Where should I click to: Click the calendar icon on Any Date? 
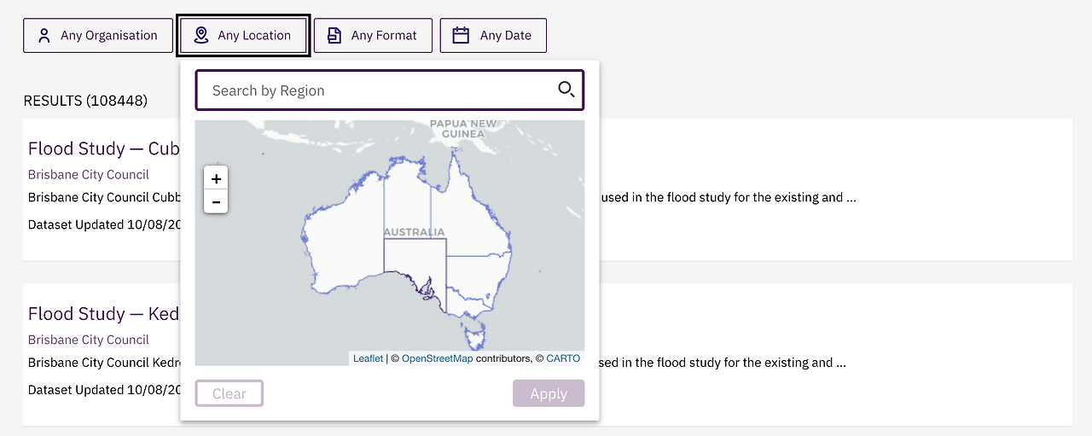(461, 35)
